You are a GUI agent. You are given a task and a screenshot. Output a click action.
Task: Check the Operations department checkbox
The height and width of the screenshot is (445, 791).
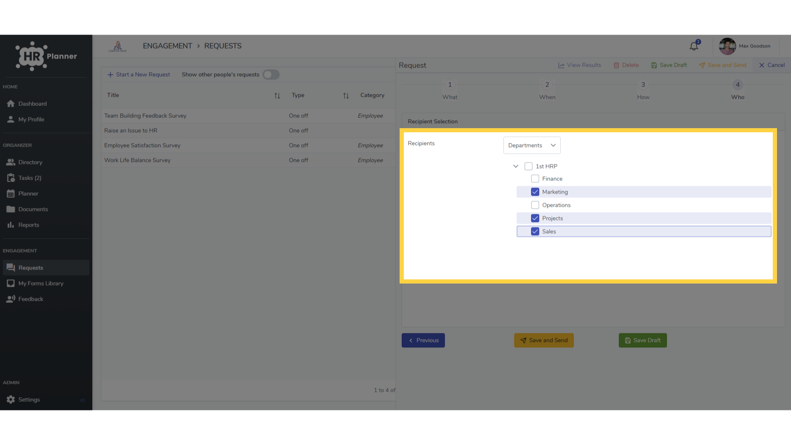(535, 205)
